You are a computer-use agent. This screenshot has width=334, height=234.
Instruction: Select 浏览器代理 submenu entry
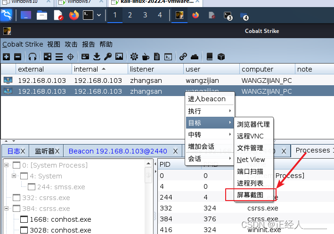tap(253, 124)
